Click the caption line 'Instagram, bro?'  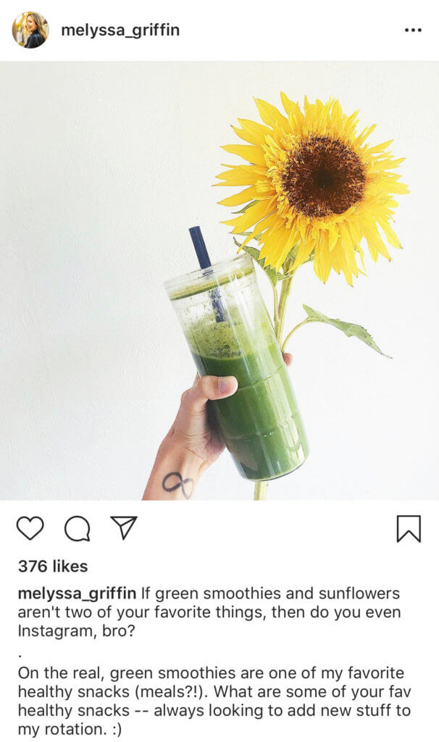click(x=76, y=631)
